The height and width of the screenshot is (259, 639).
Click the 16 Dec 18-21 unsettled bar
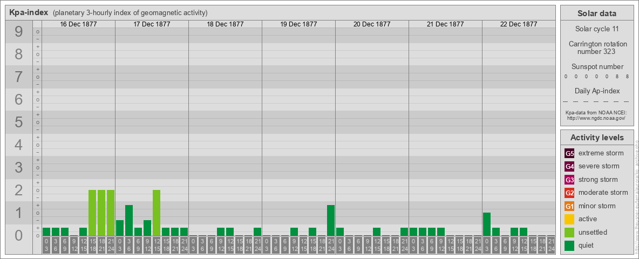[x=101, y=213]
